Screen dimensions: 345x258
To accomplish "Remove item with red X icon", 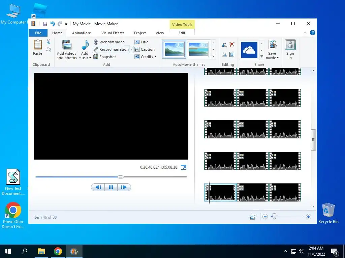I will coord(232,45).
